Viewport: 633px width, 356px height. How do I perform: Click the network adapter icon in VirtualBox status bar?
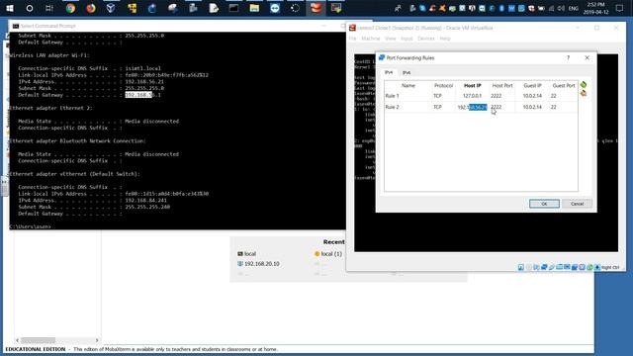pyautogui.click(x=544, y=267)
